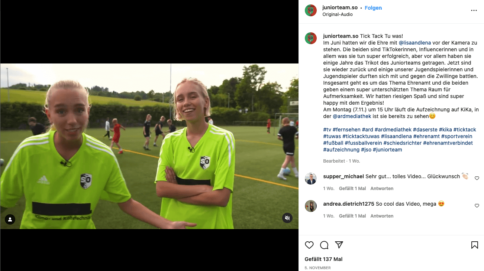Open andrea.dietrich1275's avatar
484x271 pixels.
tap(311, 206)
